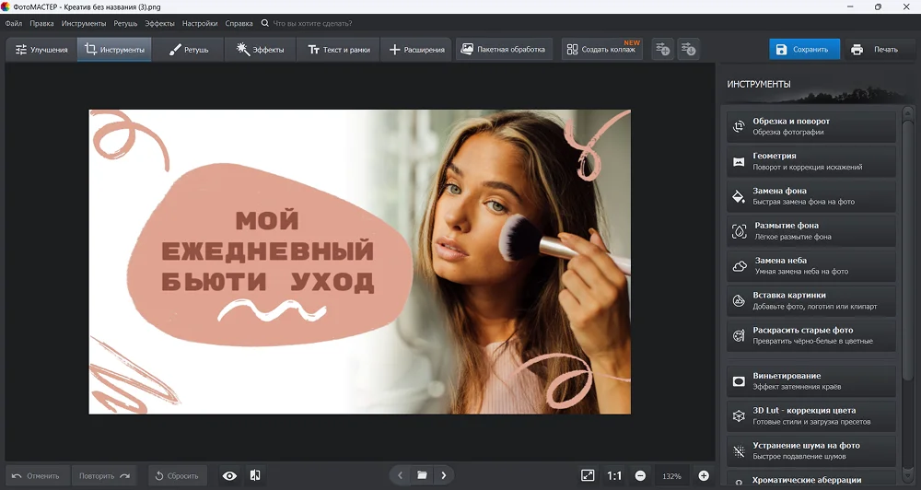Click the add preset icon beside Создать коллаж
This screenshot has width=921, height=490.
coord(662,50)
